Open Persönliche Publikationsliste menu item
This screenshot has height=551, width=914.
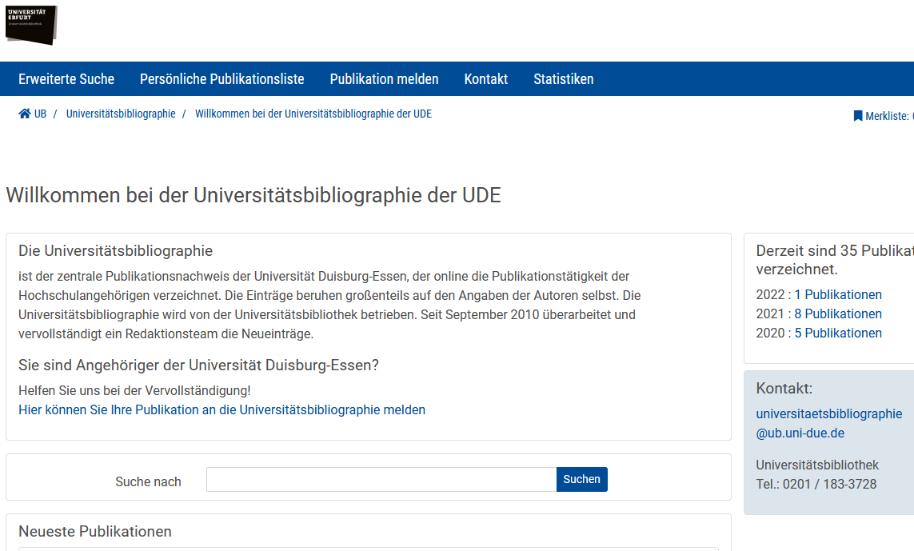pos(222,79)
